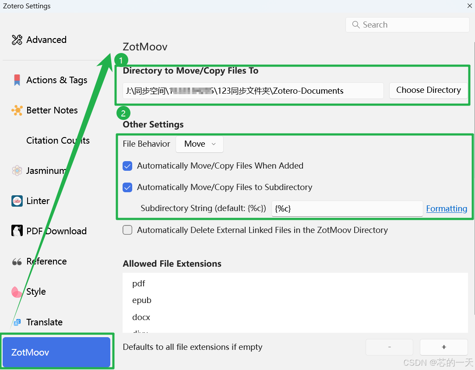
Task: Switch to the Better Notes pane
Action: point(52,110)
